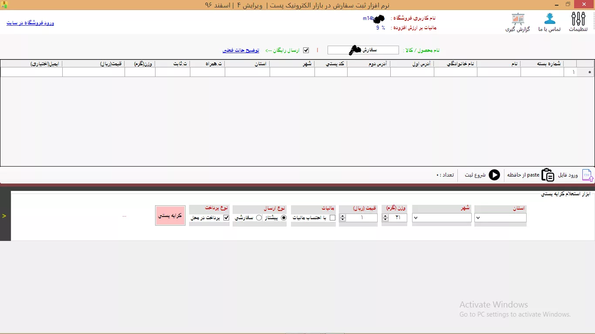Click the paste از حافظه clipboard icon

click(x=548, y=175)
